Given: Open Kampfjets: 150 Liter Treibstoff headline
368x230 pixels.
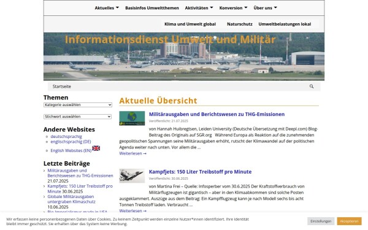Looking at the screenshot, I should click(x=200, y=172).
